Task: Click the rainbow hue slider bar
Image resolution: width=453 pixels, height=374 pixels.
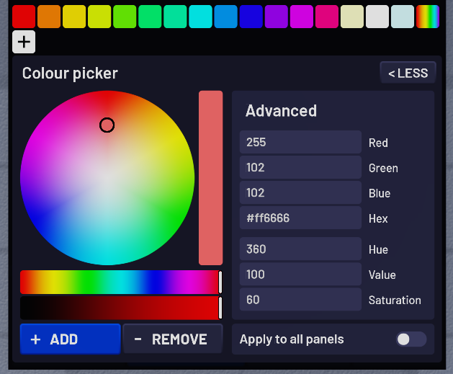Action: coord(120,282)
